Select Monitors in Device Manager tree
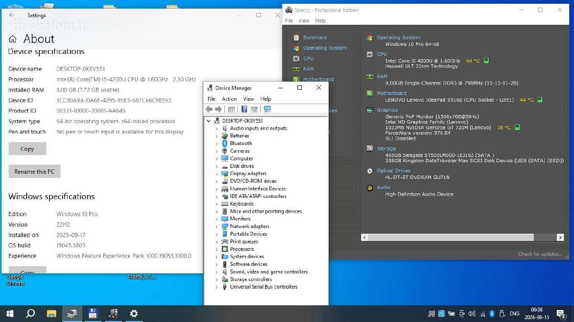This screenshot has width=574, height=322. 240,219
